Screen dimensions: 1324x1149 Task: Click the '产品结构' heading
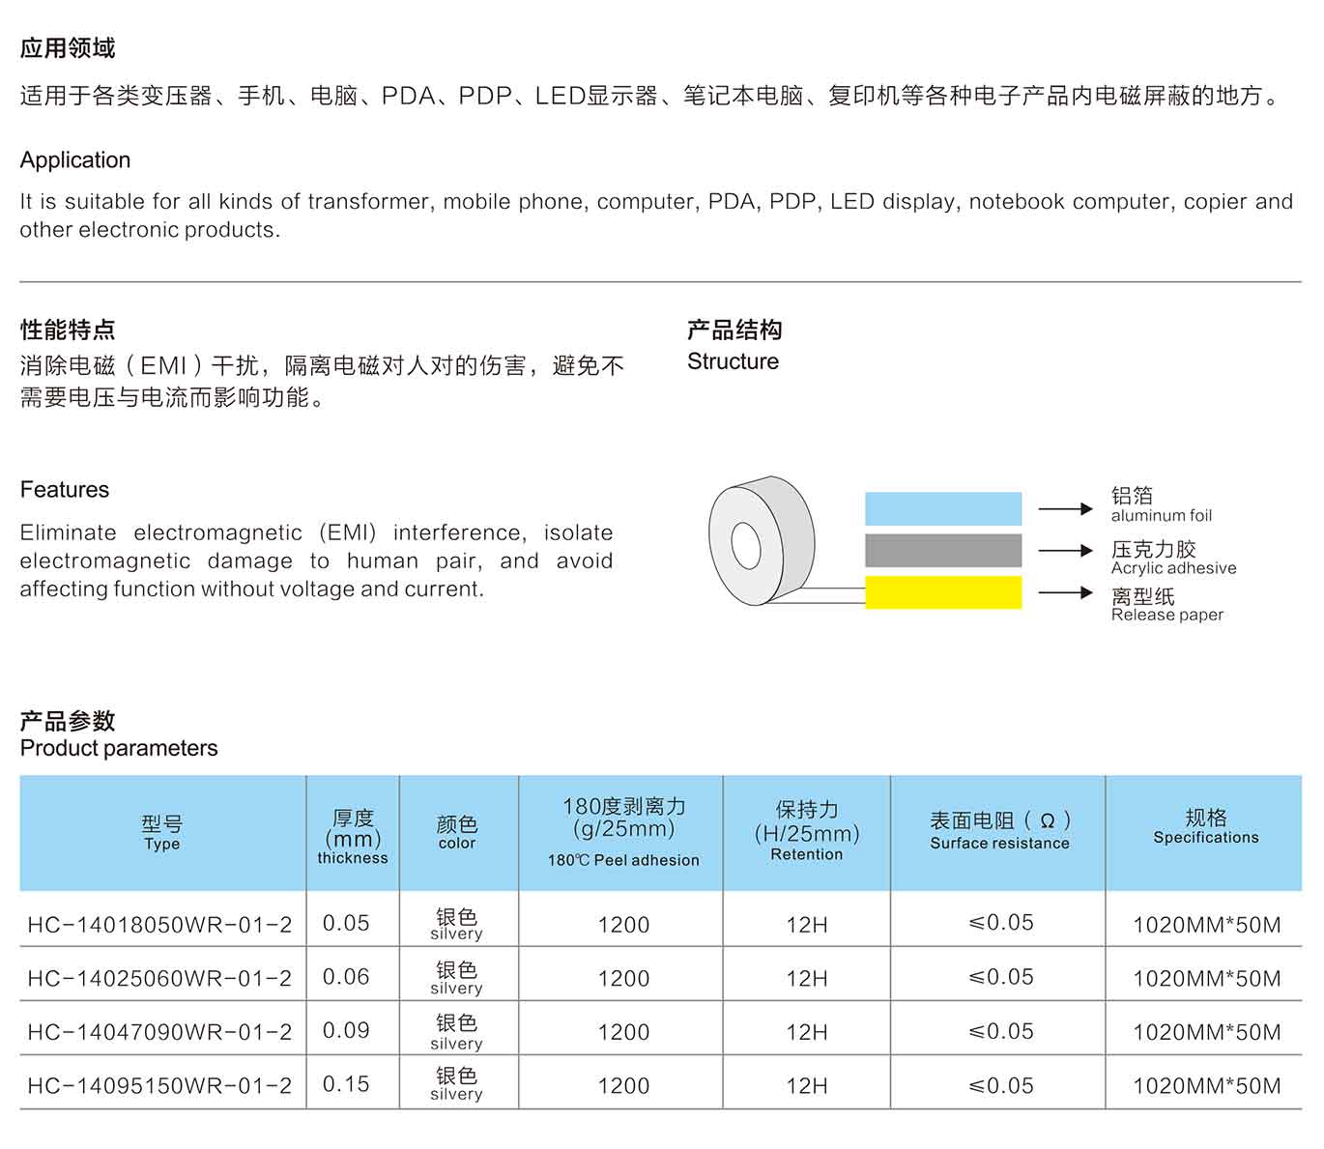[734, 330]
